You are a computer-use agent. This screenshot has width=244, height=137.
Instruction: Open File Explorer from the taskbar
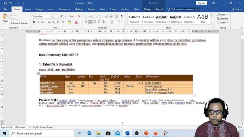pyautogui.click(x=98, y=133)
